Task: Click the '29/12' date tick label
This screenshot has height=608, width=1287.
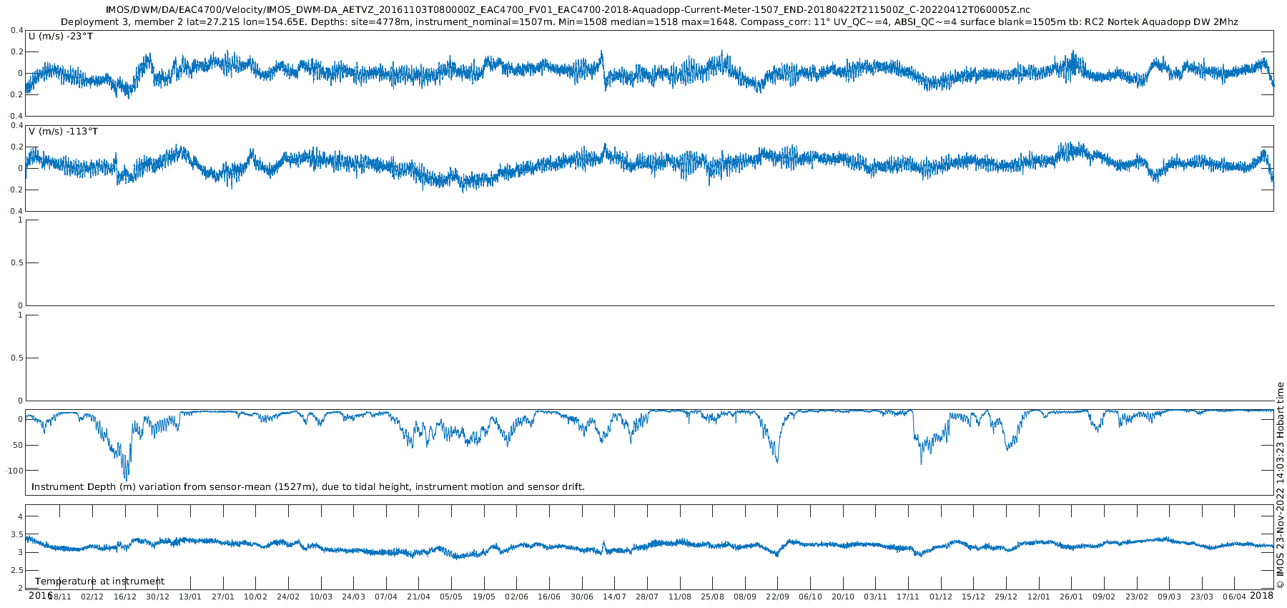Action: tap(1007, 597)
